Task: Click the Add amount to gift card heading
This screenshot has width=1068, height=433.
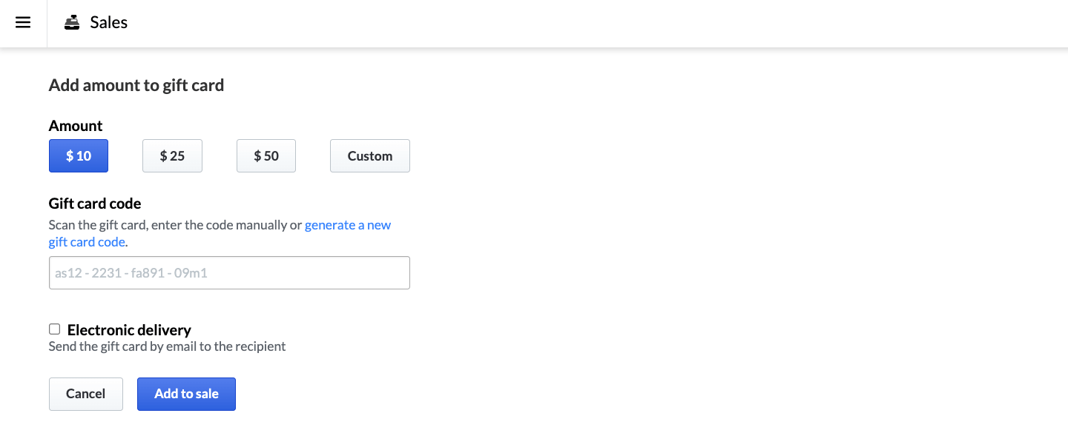Action: 136,85
